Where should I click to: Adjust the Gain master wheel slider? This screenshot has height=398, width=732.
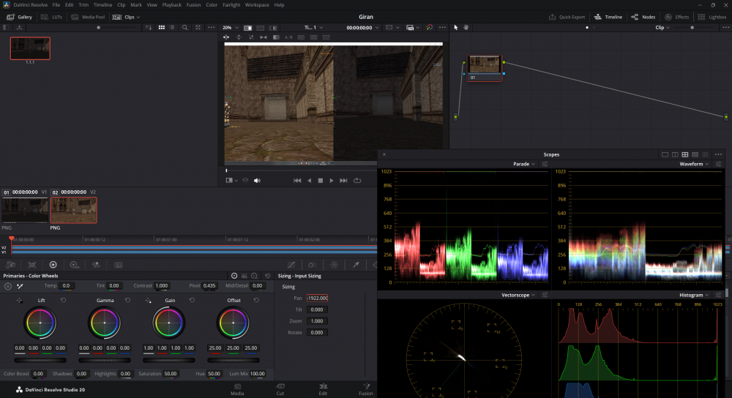(169, 360)
